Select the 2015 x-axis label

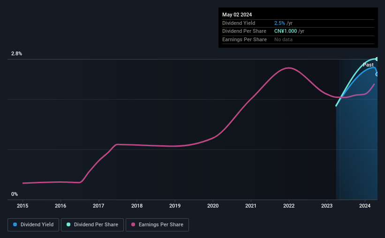23,206
